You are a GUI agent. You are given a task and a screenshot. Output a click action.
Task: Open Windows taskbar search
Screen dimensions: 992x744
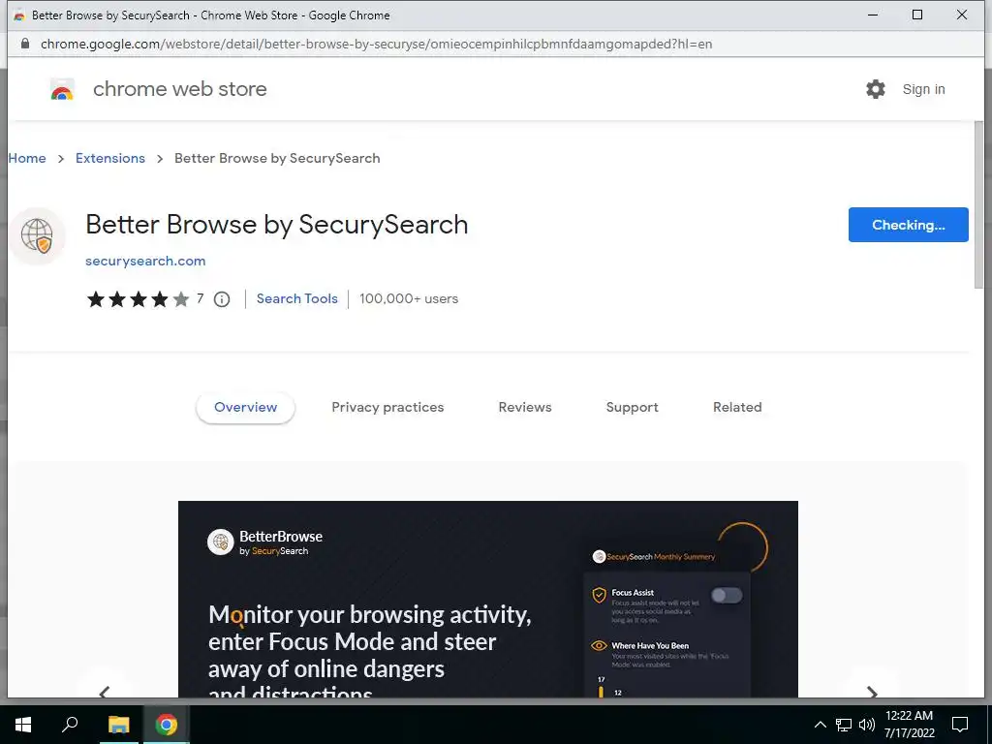70,725
